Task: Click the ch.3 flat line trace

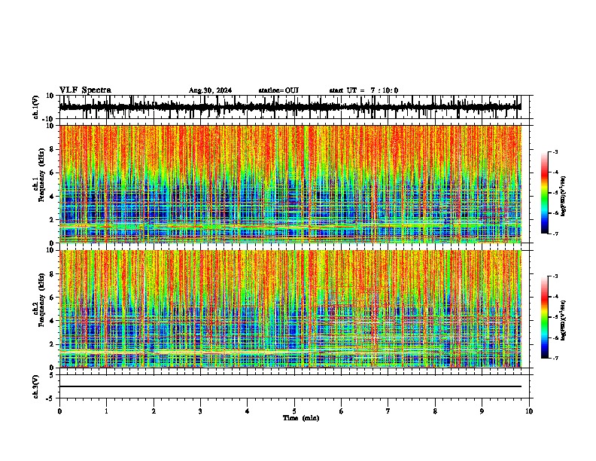Action: pos(290,386)
